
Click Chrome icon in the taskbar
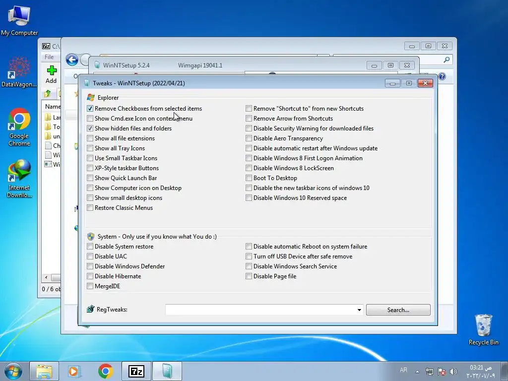[x=105, y=371]
